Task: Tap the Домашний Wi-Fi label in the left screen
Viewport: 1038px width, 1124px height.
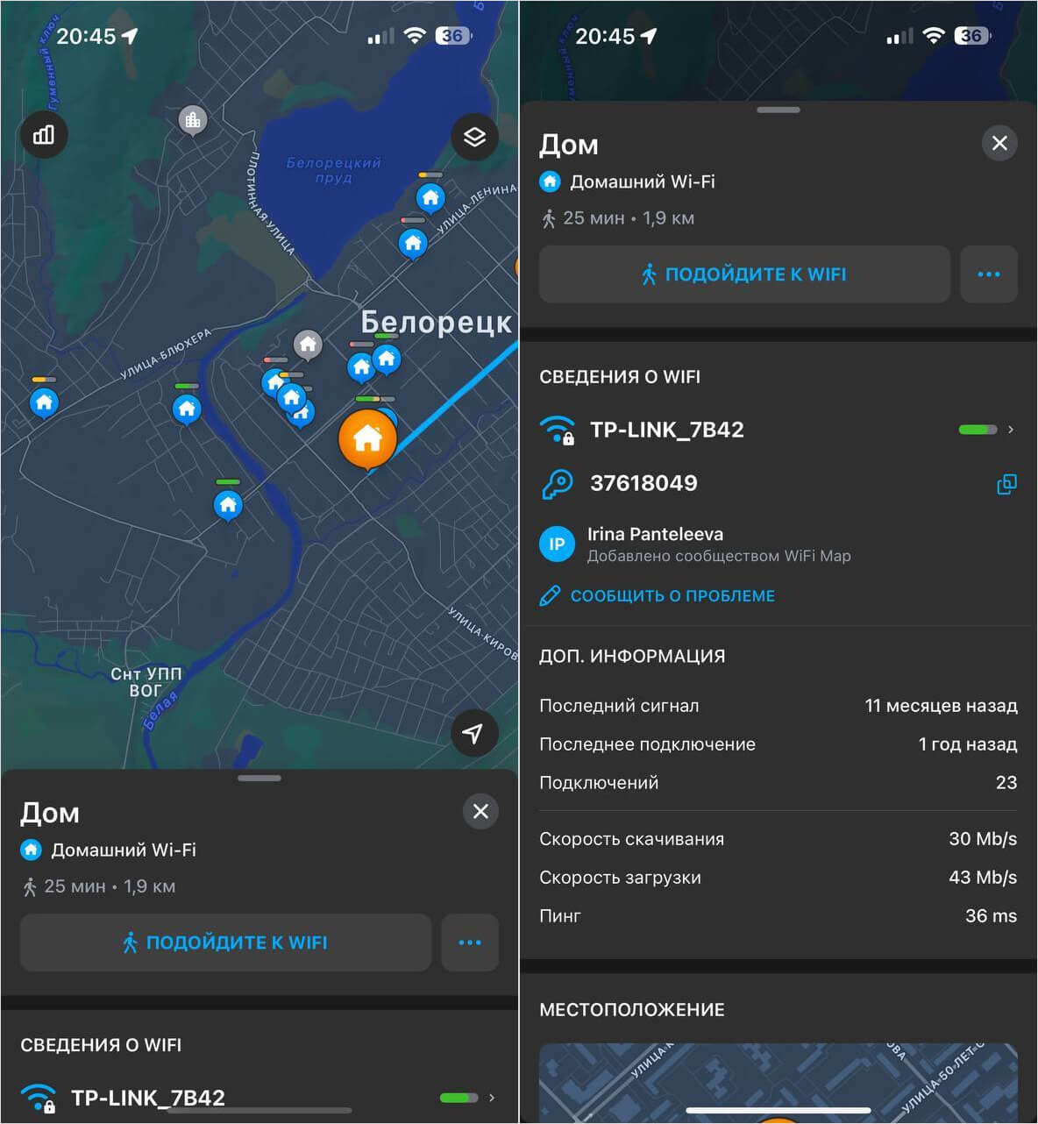Action: click(x=124, y=850)
